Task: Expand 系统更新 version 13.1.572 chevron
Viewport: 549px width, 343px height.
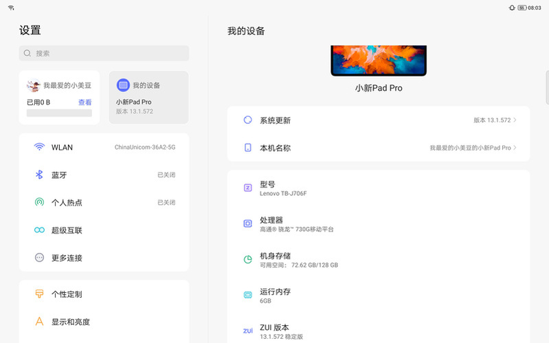Action: tap(515, 120)
